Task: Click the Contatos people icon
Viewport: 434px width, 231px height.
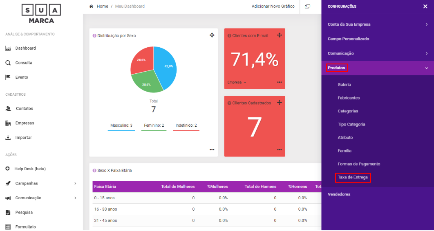Action: point(8,109)
